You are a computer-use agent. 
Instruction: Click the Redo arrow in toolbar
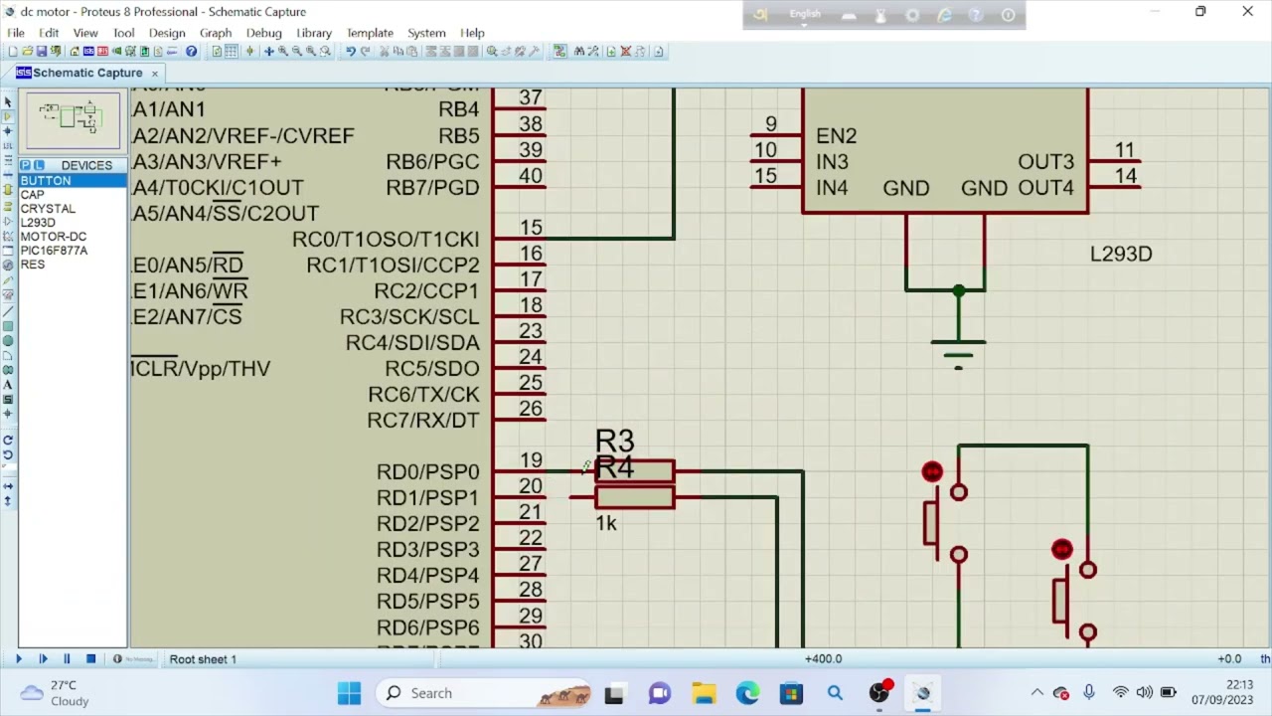(365, 51)
